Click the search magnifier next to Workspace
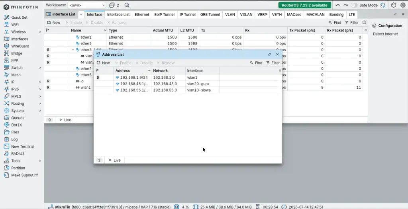The width and height of the screenshot is (408, 209). [x=127, y=5]
